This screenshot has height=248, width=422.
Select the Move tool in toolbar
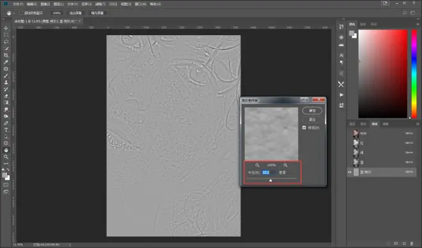[x=6, y=28]
